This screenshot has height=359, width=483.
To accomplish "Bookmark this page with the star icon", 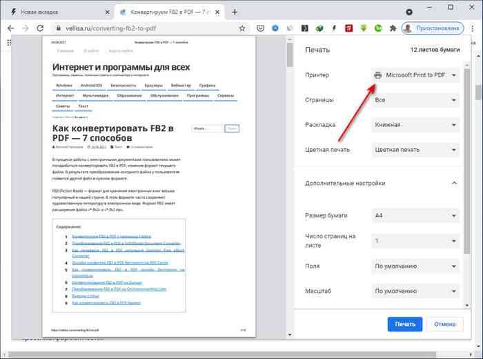I will point(242,28).
